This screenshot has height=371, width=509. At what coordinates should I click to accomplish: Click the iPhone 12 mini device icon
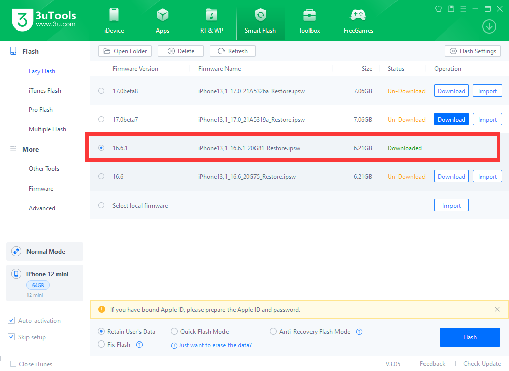coord(16,274)
